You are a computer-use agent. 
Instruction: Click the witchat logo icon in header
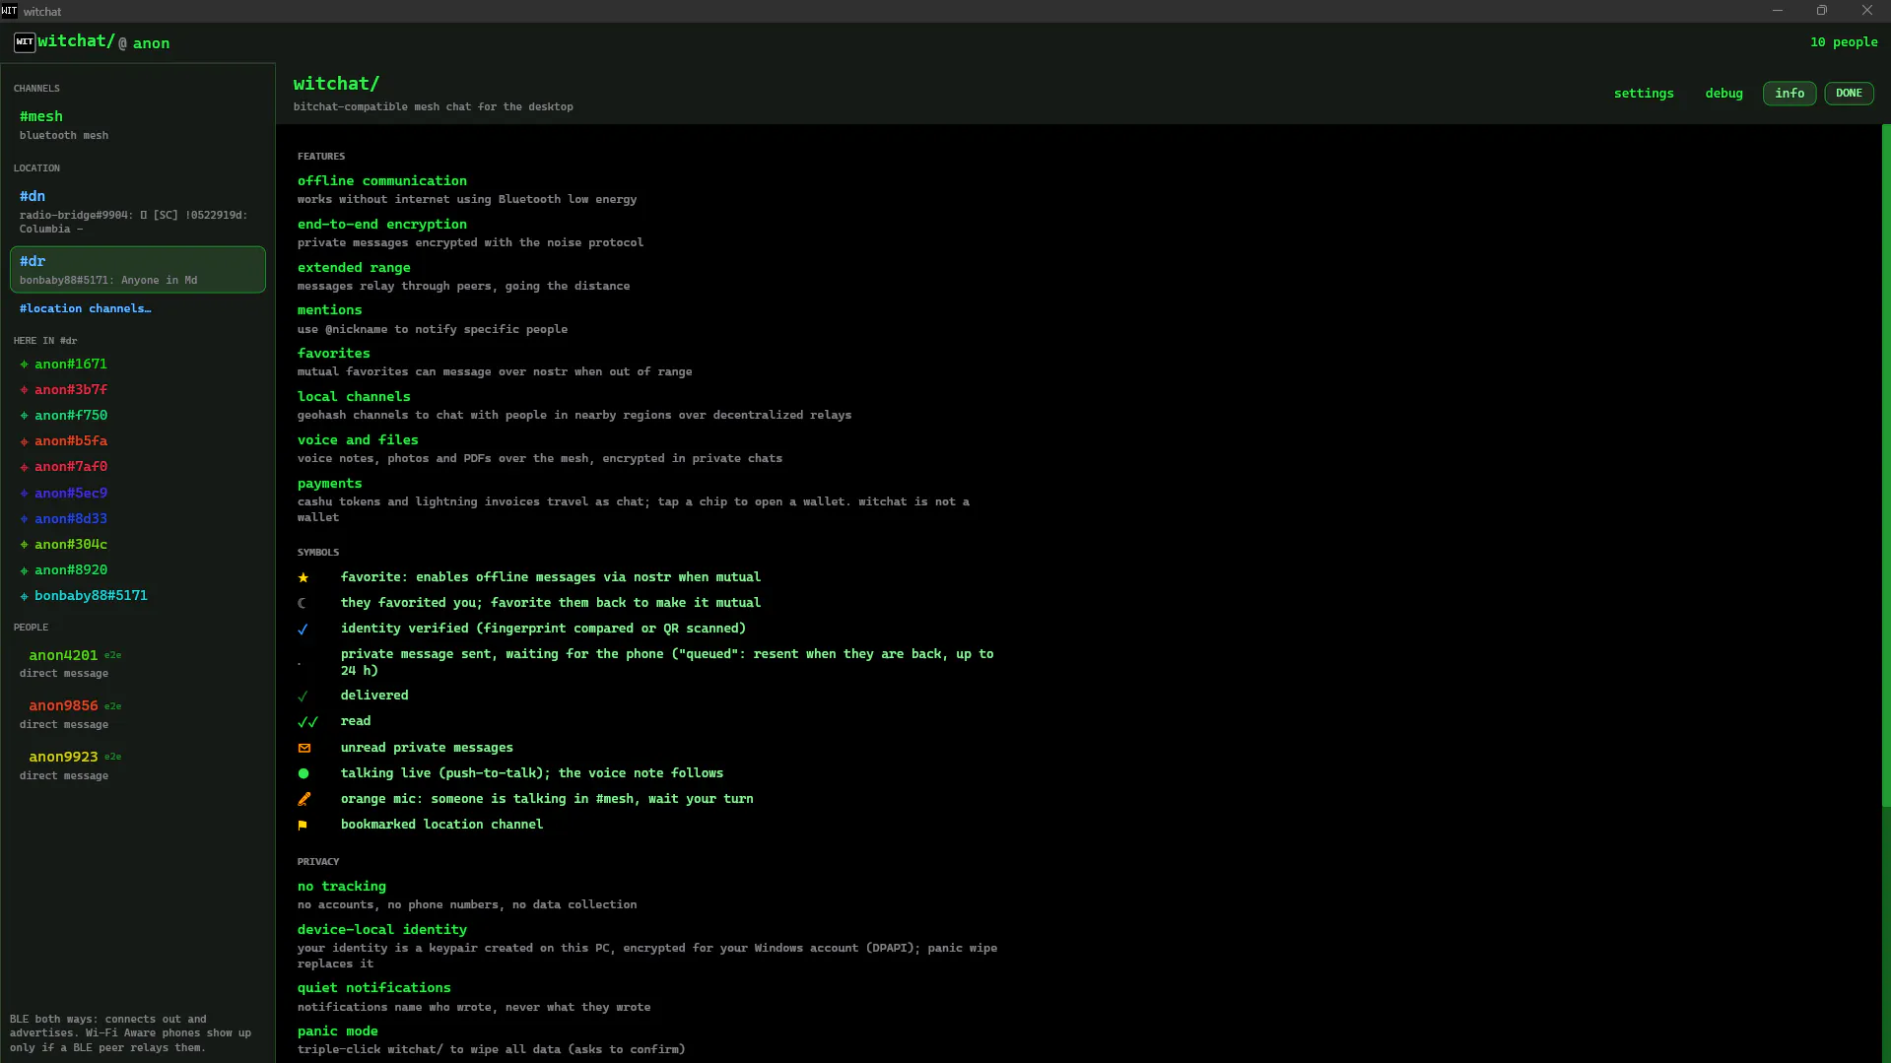(25, 42)
